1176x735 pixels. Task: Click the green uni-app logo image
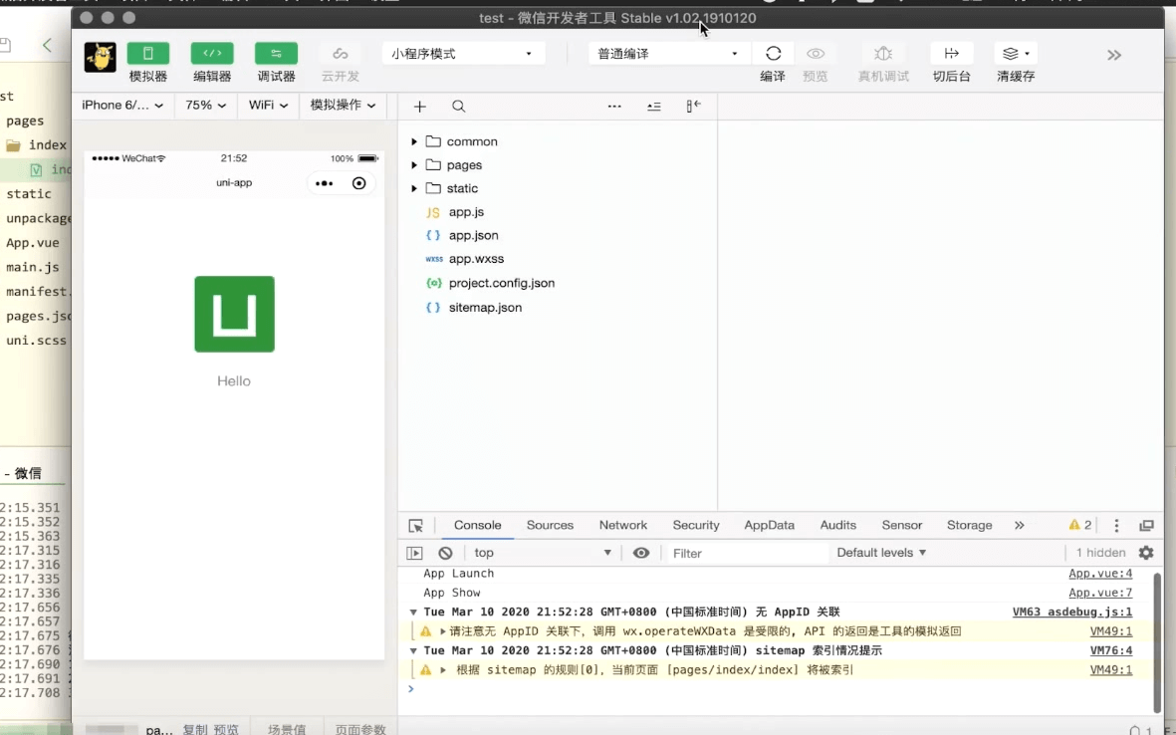[234, 315]
